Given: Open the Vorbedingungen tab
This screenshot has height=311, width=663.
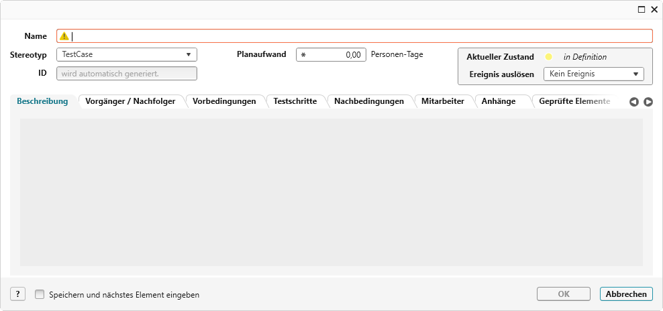Looking at the screenshot, I should (224, 101).
